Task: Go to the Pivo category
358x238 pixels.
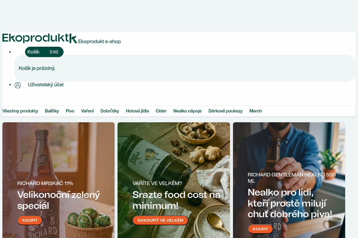Action: pos(70,111)
